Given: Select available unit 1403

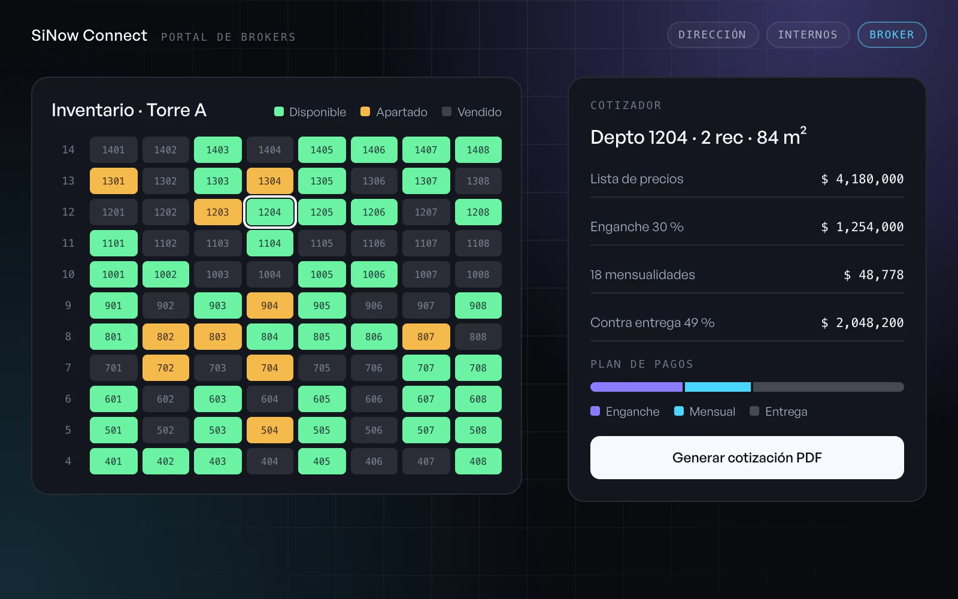Looking at the screenshot, I should 218,150.
